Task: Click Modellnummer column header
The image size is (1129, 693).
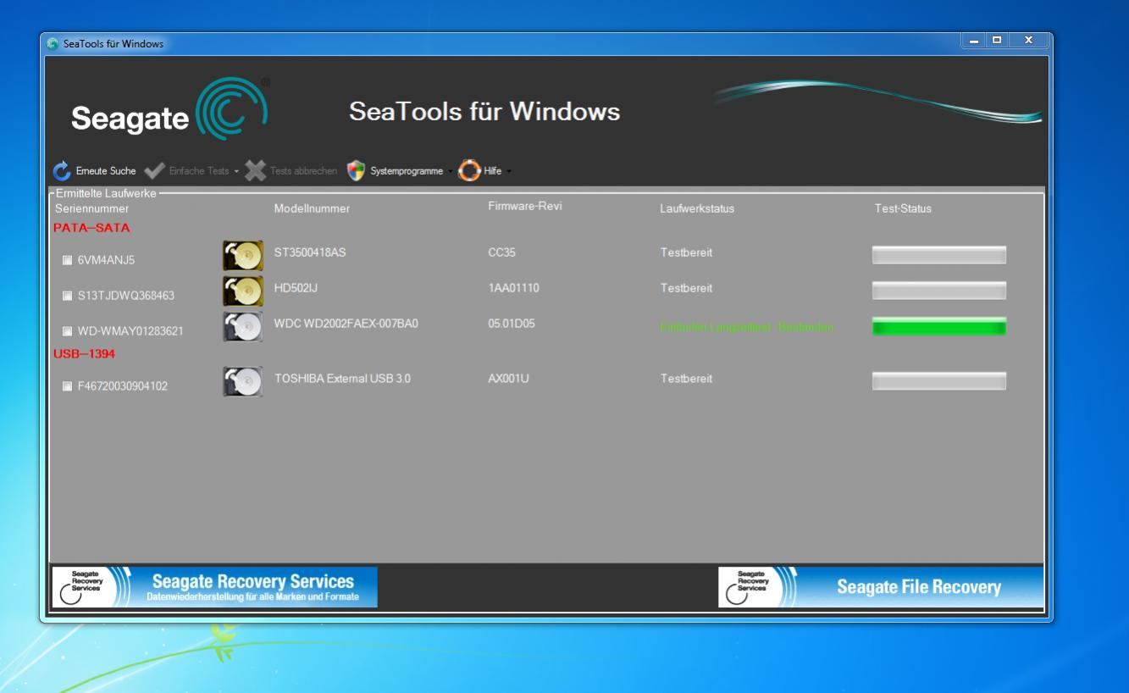Action: (312, 208)
